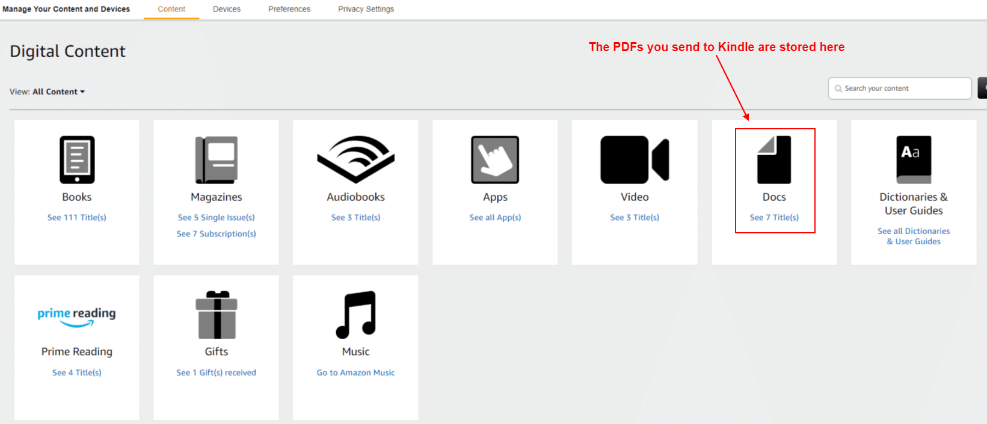Screen dimensions: 987x424
Task: Click the Apps hand-pointer icon
Action: pos(495,159)
